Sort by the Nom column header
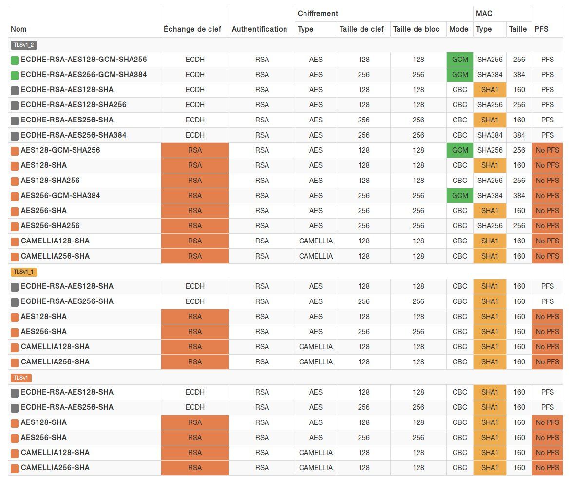The image size is (570, 482). [x=19, y=29]
